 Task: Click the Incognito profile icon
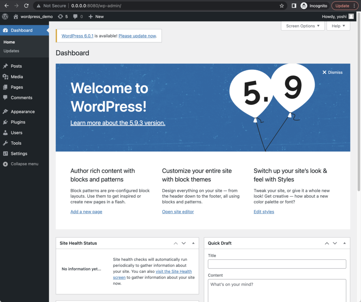click(304, 6)
